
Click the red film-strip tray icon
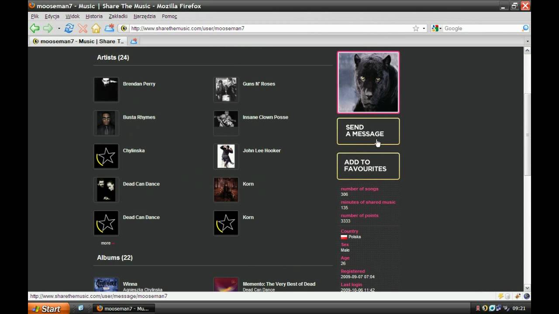pyautogui.click(x=479, y=308)
